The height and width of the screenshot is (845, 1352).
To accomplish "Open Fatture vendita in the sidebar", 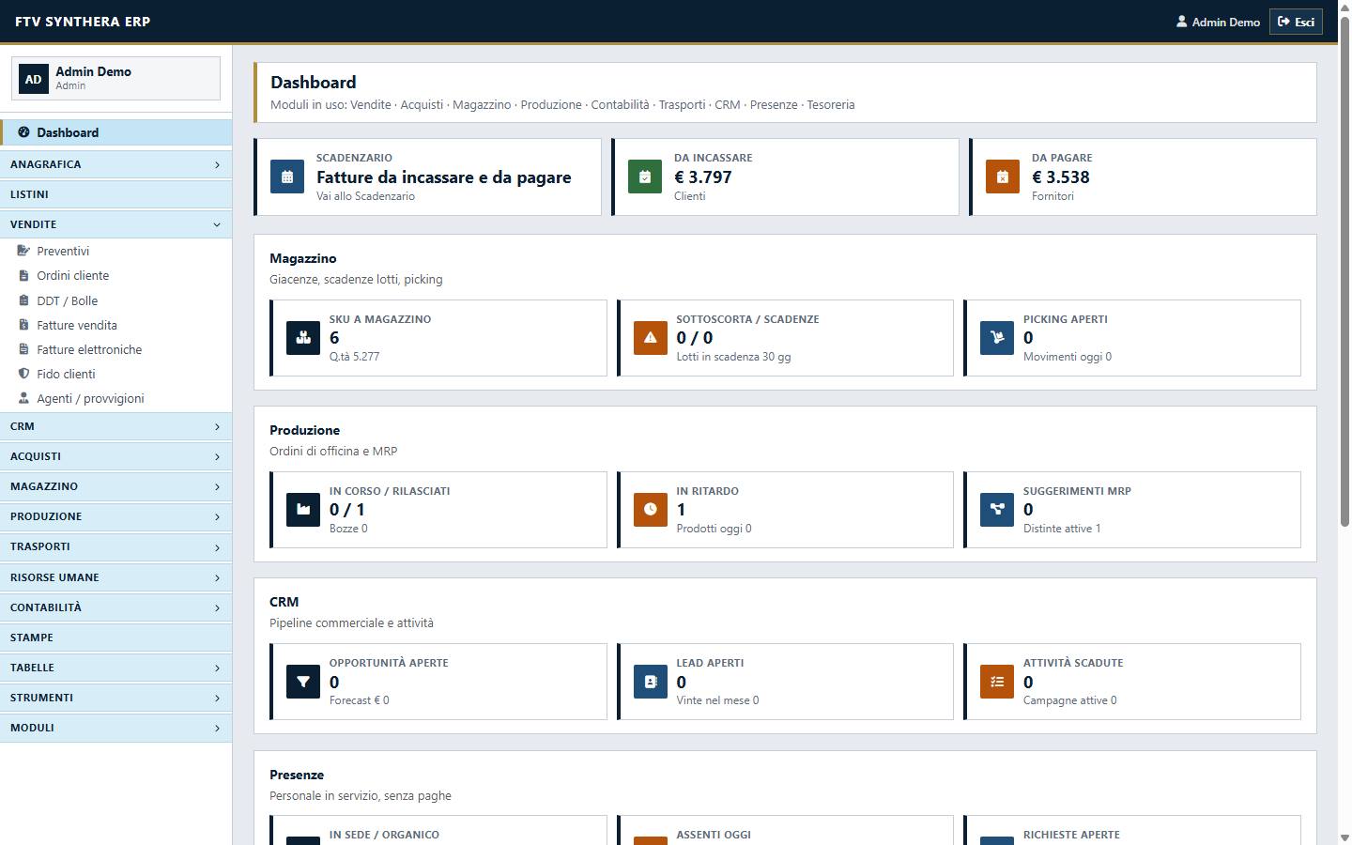I will [x=115, y=325].
